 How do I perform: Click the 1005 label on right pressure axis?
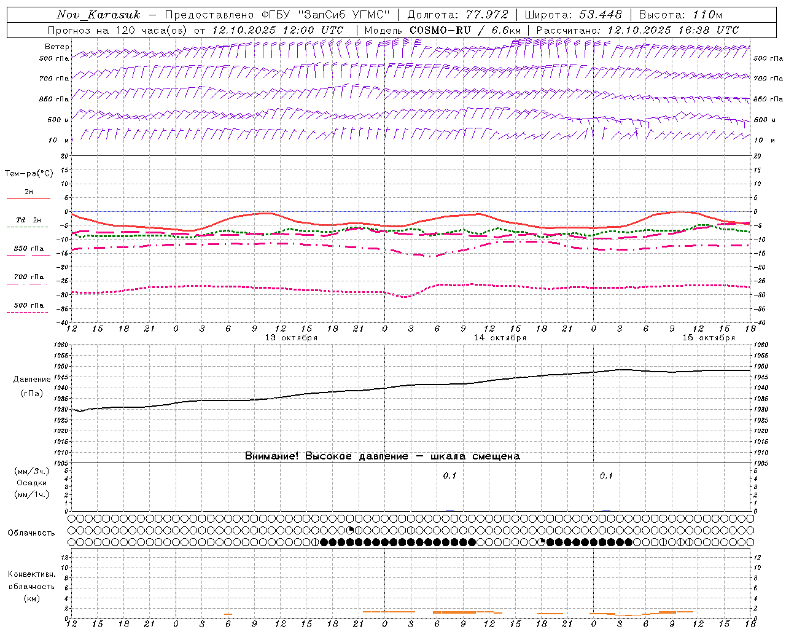coord(760,463)
